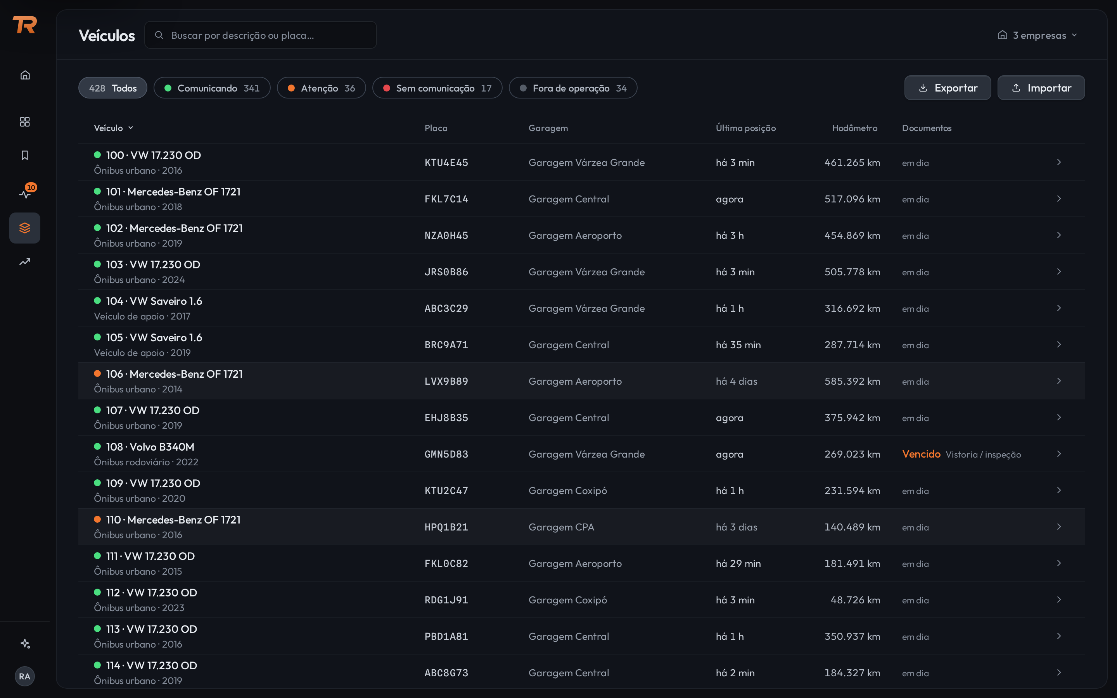
Task: Click the plate "ABC8G73"
Action: click(446, 673)
